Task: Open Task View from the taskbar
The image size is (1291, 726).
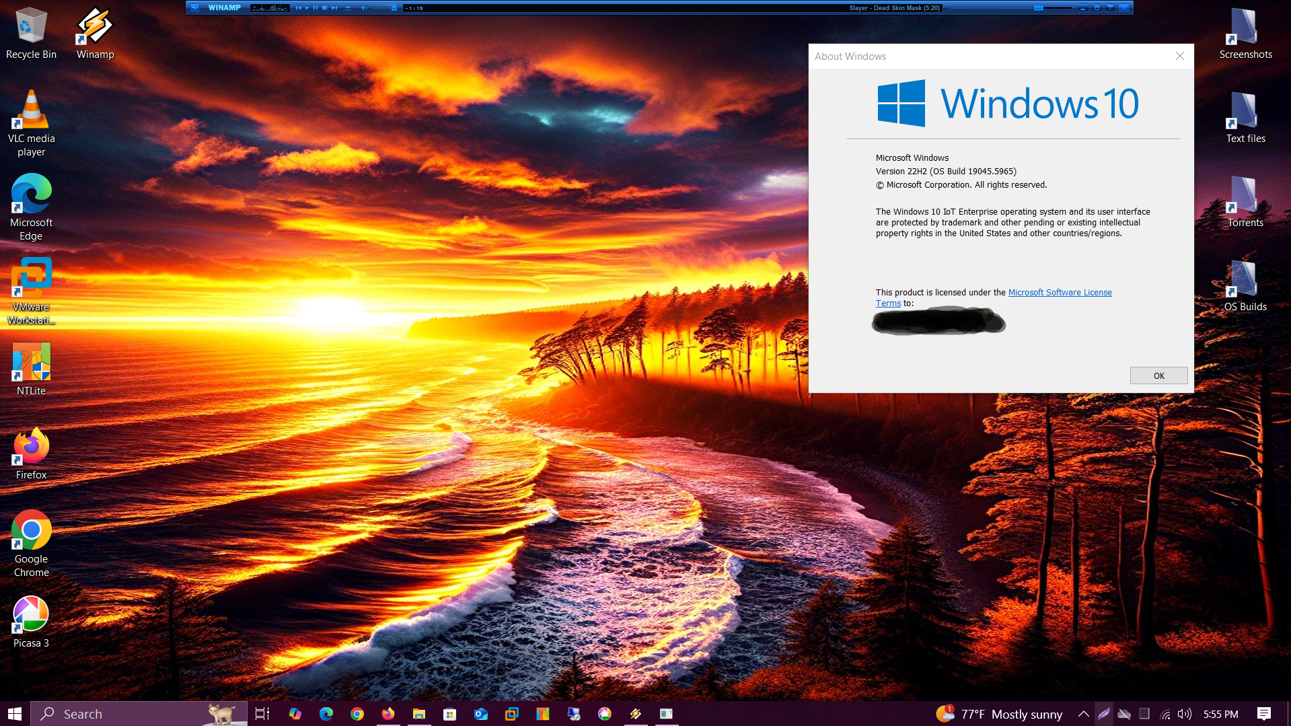Action: [x=262, y=714]
